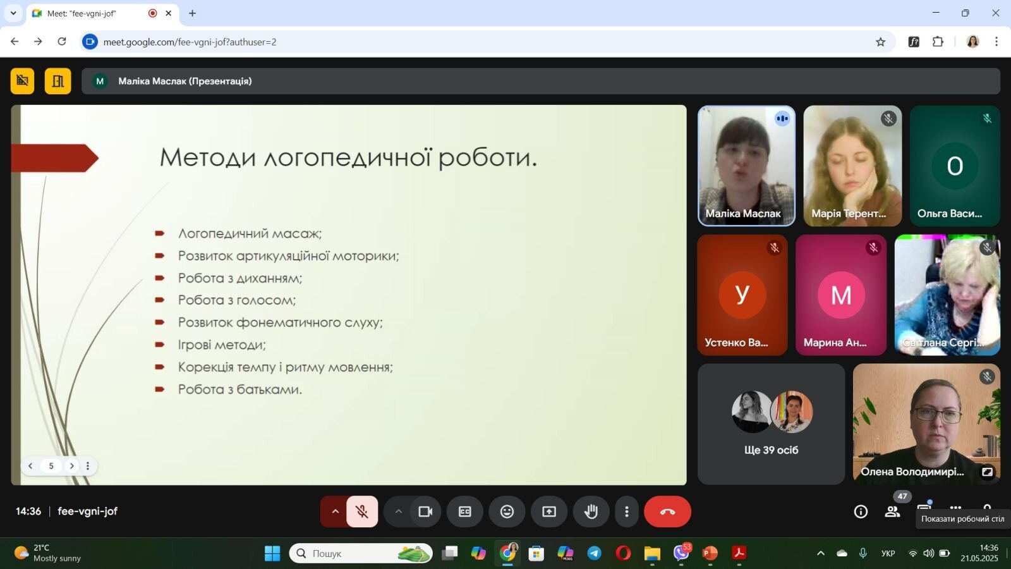Open a new browser tab
The width and height of the screenshot is (1011, 569).
pyautogui.click(x=193, y=13)
